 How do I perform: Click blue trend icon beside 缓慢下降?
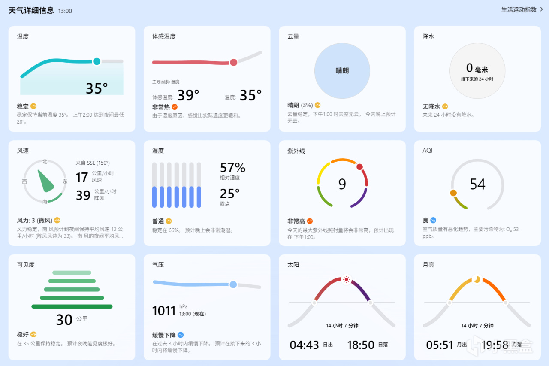click(x=181, y=335)
